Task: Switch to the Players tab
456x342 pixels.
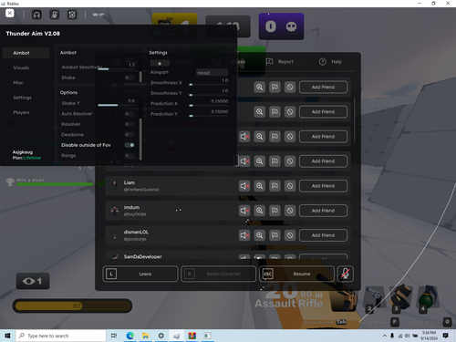Action: (21, 112)
